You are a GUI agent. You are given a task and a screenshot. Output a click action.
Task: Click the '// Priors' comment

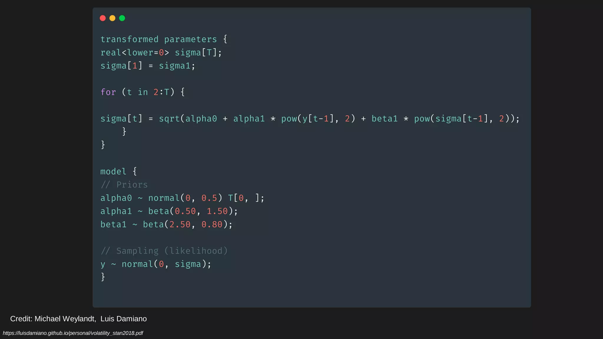pos(124,185)
